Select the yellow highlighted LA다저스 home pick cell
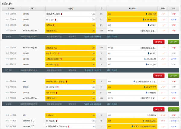Viewport: 181px width, 129px height. 70,81
